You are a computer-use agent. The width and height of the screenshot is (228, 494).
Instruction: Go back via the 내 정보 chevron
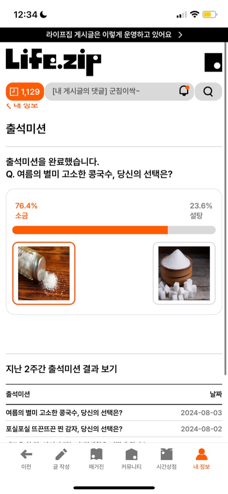pyautogui.click(x=22, y=105)
